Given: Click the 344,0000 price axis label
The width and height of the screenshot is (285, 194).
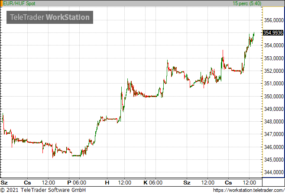Looking at the screenshot, I should tap(274, 172).
